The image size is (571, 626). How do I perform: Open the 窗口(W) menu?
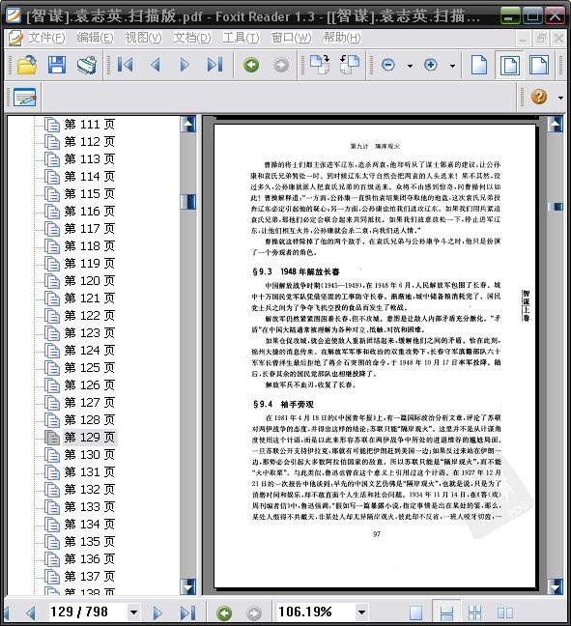pos(291,38)
